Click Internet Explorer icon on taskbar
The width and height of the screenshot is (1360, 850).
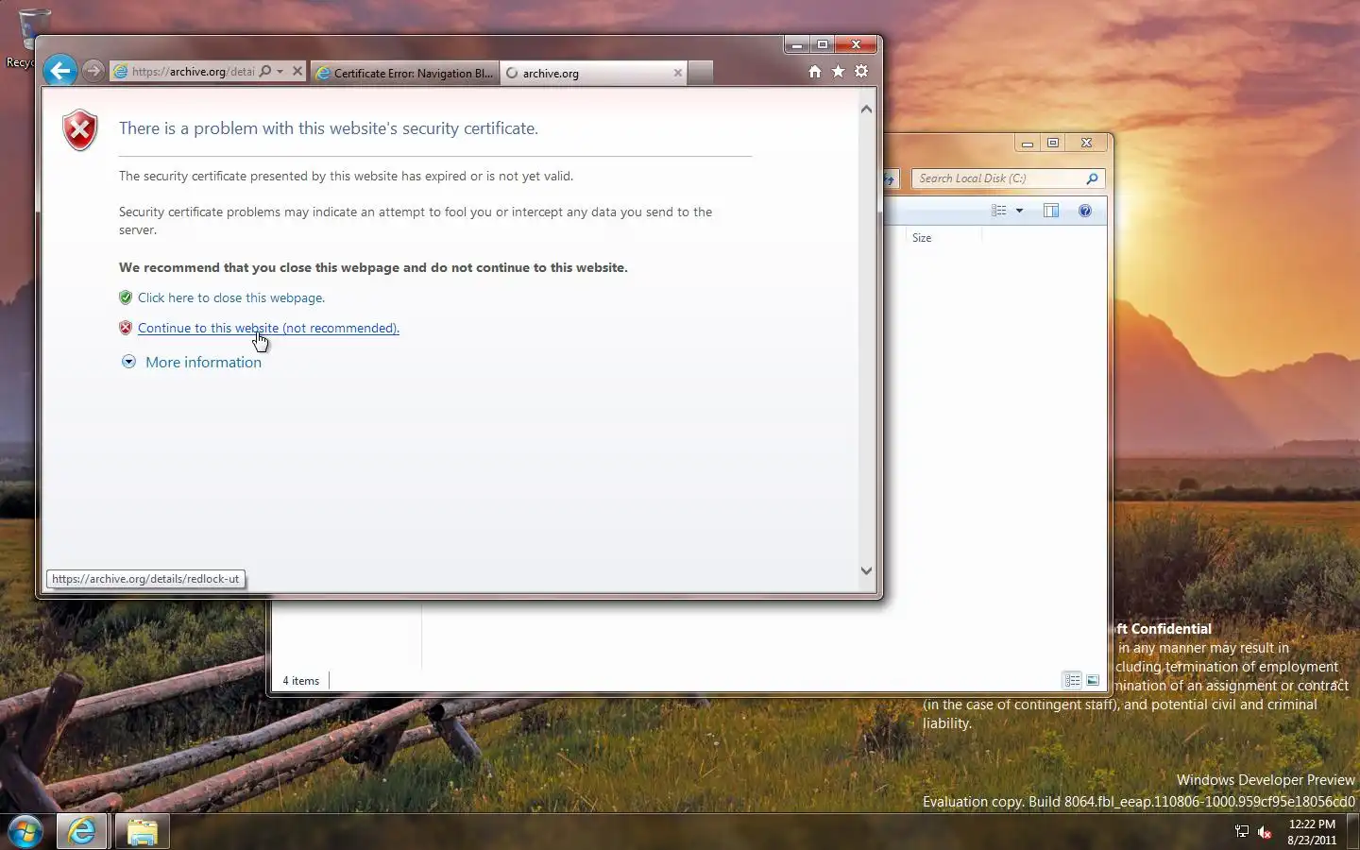pyautogui.click(x=82, y=832)
